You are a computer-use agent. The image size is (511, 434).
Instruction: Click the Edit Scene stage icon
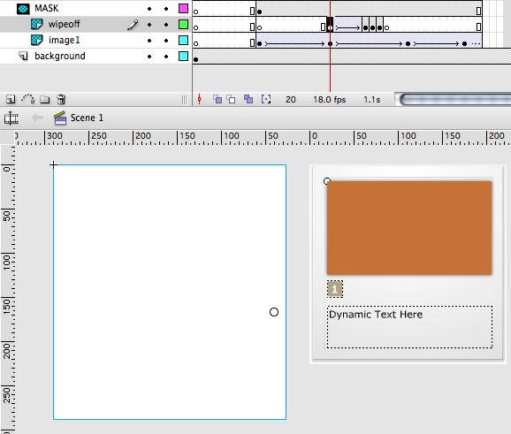(11, 118)
